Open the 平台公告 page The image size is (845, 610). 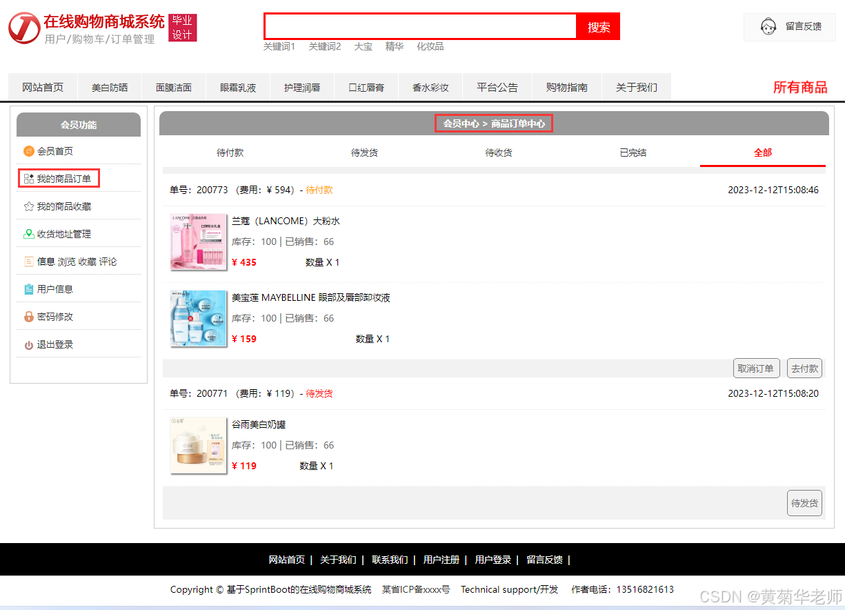pos(497,87)
